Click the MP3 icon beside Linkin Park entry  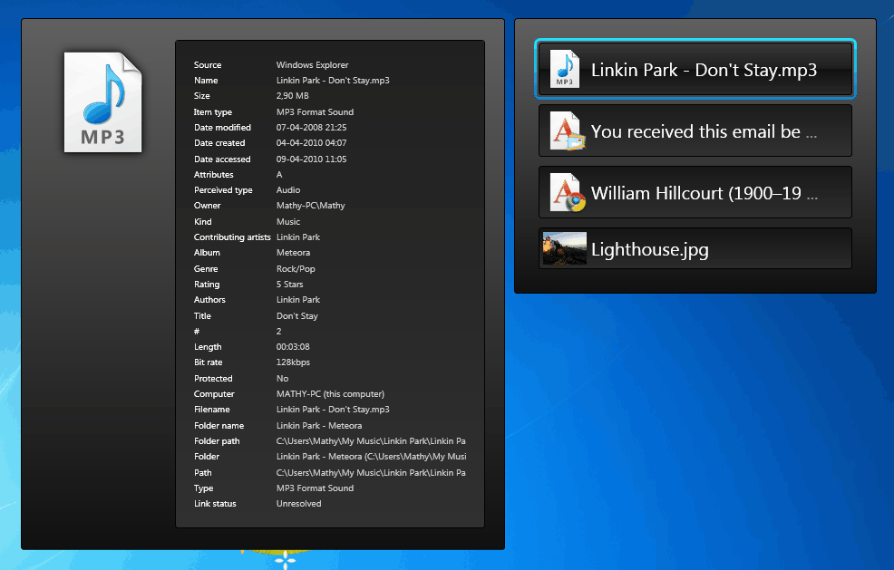click(x=563, y=69)
